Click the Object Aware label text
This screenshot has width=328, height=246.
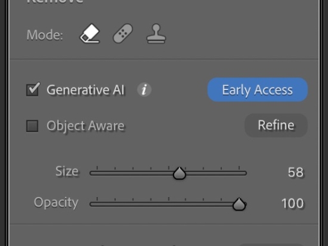(86, 126)
